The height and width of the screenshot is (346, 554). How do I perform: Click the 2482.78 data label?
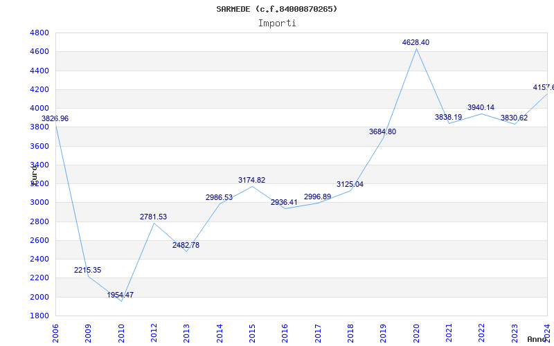(x=186, y=245)
